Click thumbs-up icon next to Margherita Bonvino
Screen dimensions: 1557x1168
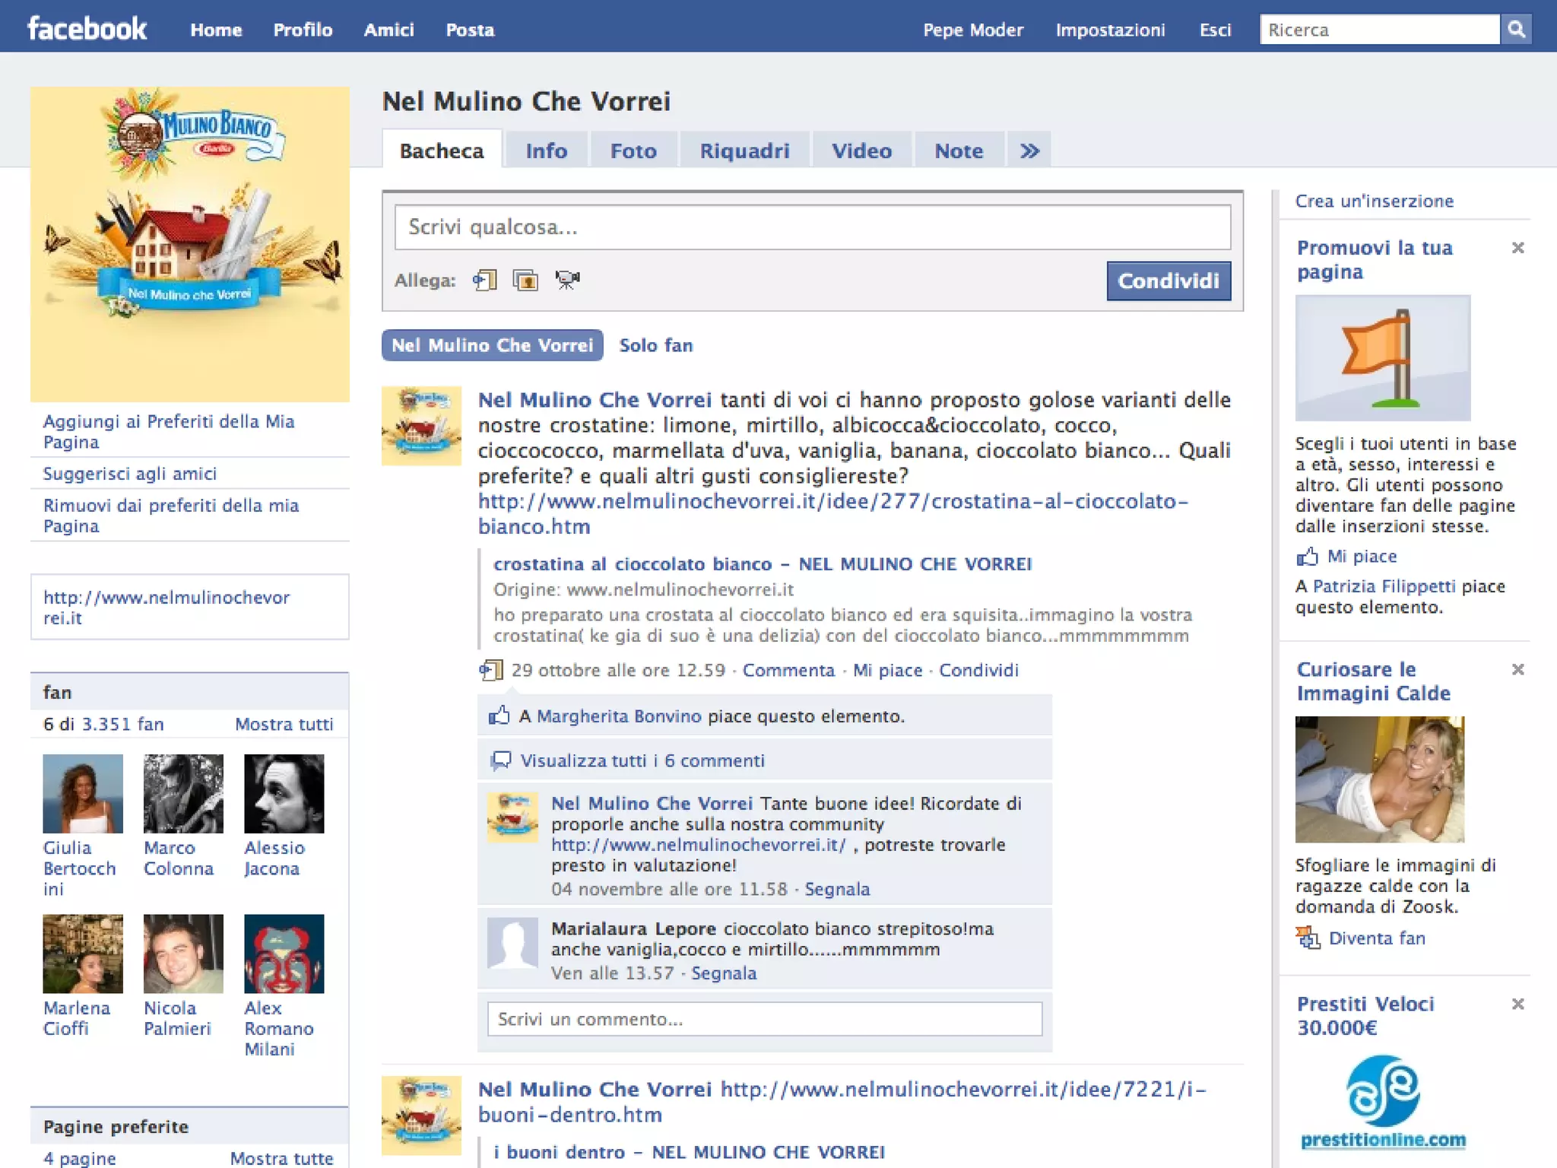click(x=499, y=716)
